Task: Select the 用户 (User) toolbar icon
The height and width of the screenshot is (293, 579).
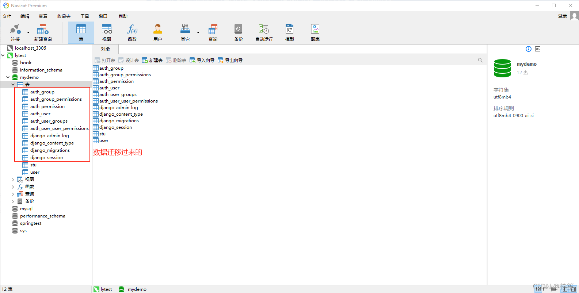Action: pyautogui.click(x=158, y=32)
